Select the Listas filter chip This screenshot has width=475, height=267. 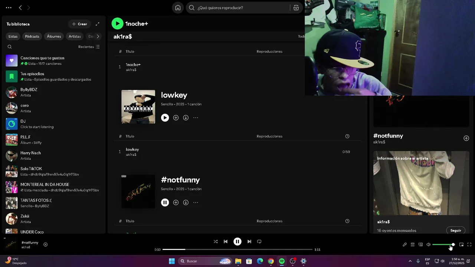click(13, 36)
